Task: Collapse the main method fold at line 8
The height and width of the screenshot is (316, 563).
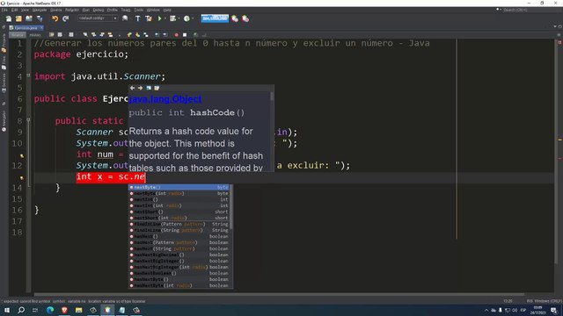Action: point(28,120)
